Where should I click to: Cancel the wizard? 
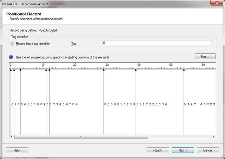tap(208, 150)
